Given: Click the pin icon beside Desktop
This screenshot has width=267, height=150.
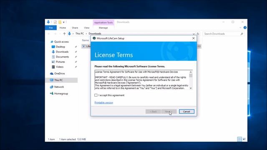Looking at the screenshot, I should click(76, 47).
